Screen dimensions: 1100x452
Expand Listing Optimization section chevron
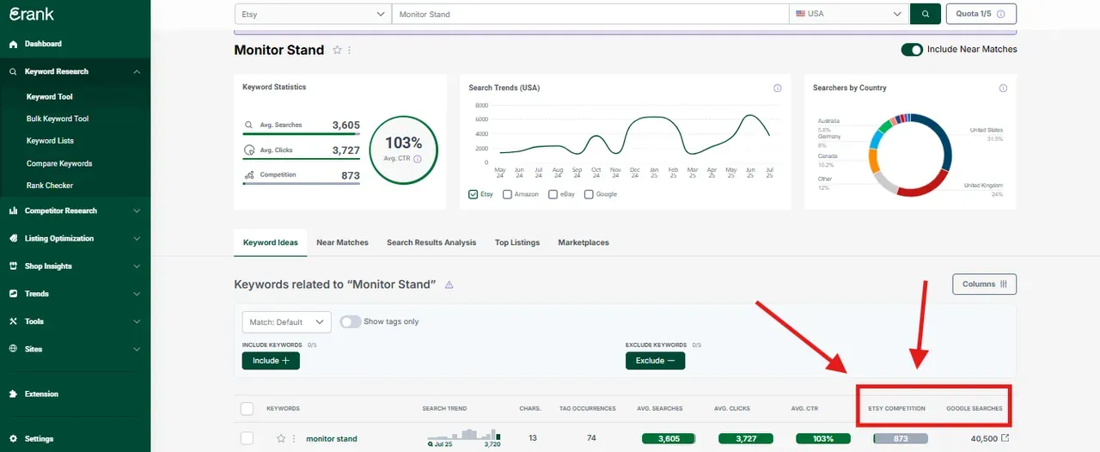(x=137, y=238)
